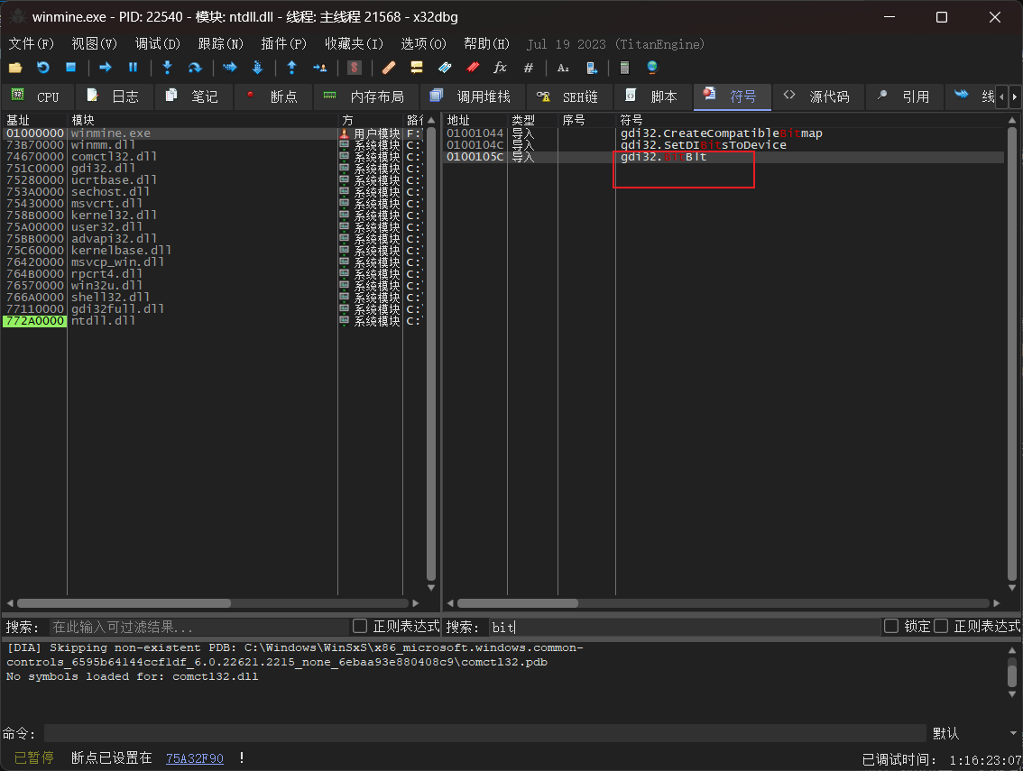1023x771 pixels.
Task: Open Functions with the fx icon
Action: pos(501,68)
